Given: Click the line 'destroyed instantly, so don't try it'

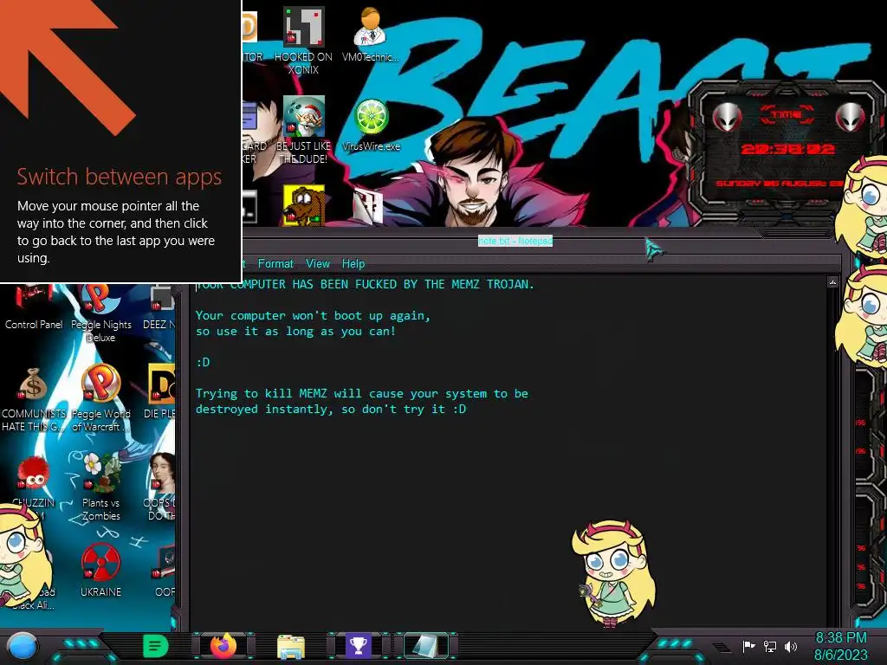Looking at the screenshot, I should 331,410.
